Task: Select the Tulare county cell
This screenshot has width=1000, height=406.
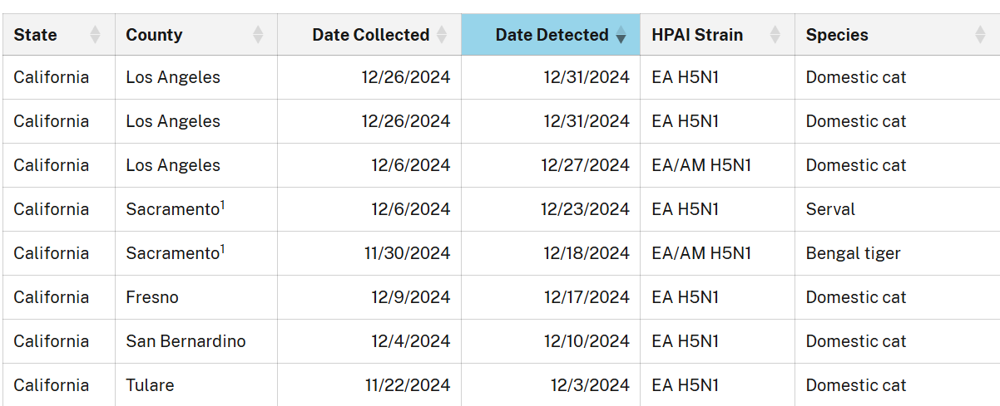Action: click(196, 384)
